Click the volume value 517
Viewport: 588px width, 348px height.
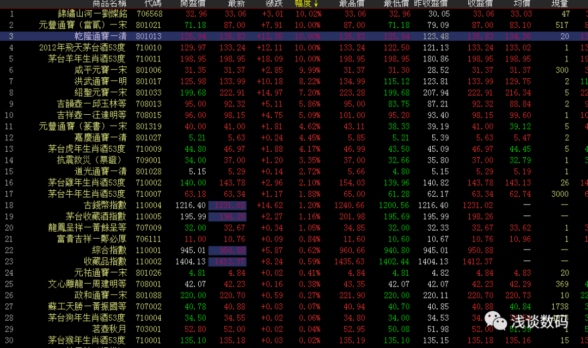[x=562, y=25]
